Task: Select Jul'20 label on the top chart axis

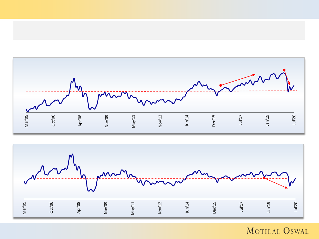Action: click(x=294, y=121)
